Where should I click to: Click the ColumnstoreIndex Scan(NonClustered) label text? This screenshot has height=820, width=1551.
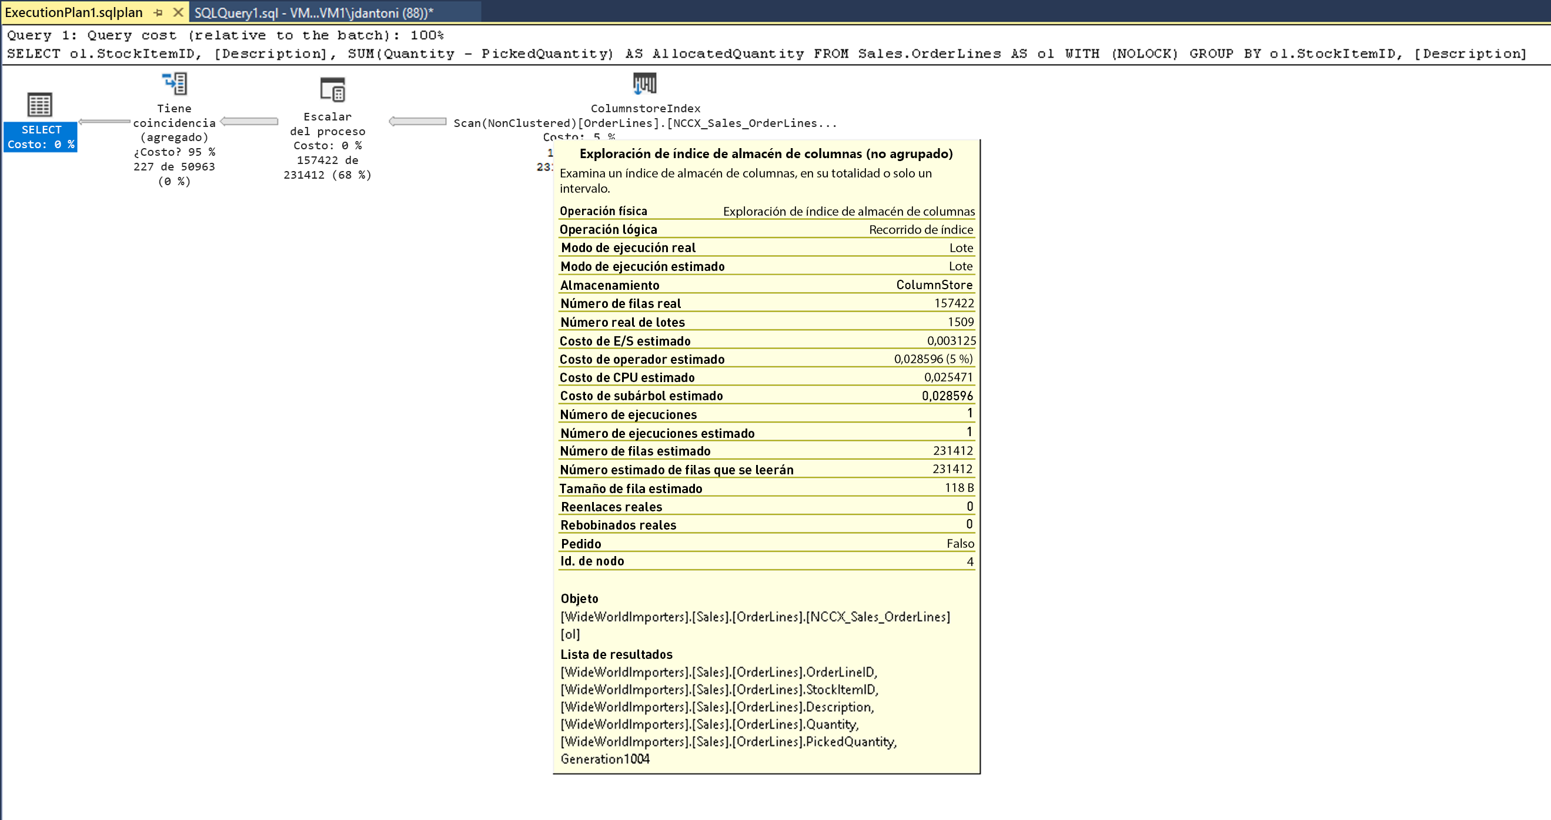[645, 116]
